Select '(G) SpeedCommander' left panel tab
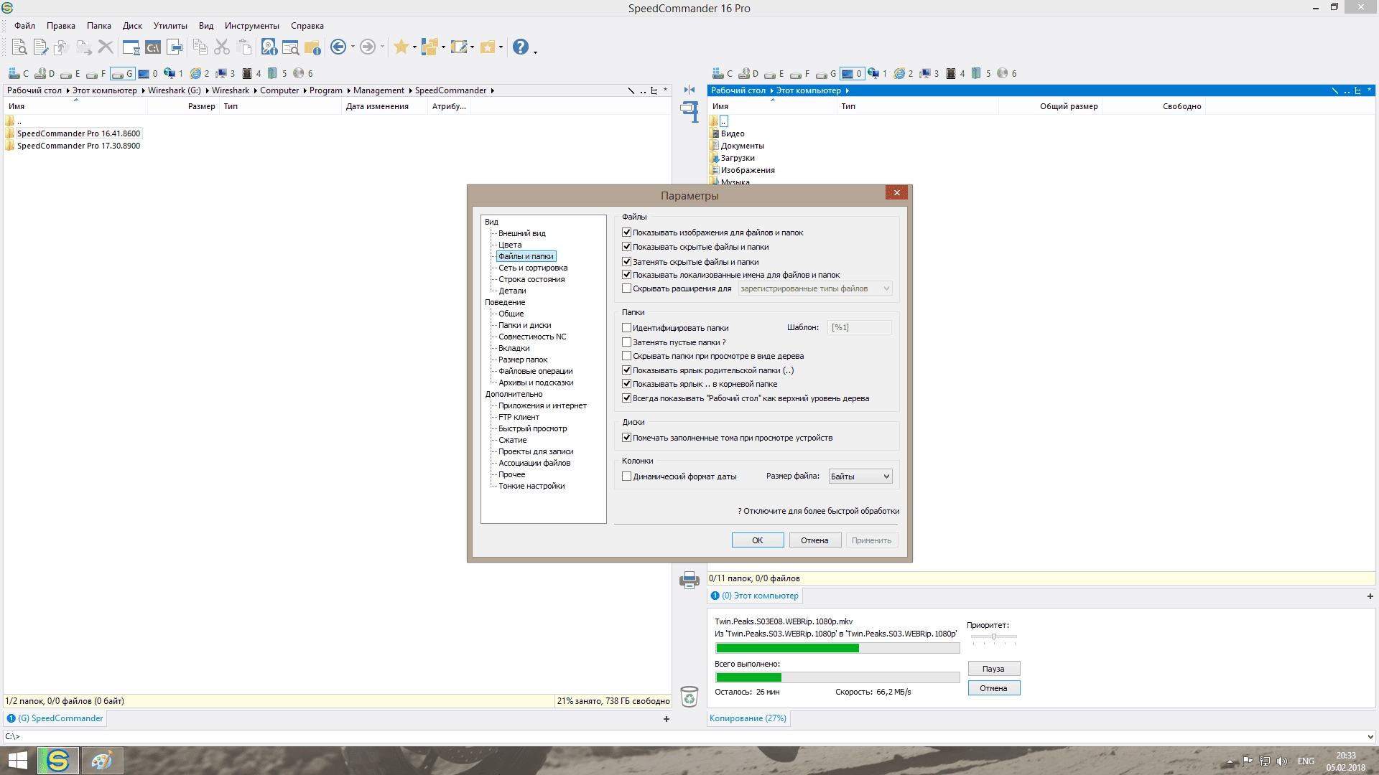The width and height of the screenshot is (1379, 775). click(x=55, y=718)
